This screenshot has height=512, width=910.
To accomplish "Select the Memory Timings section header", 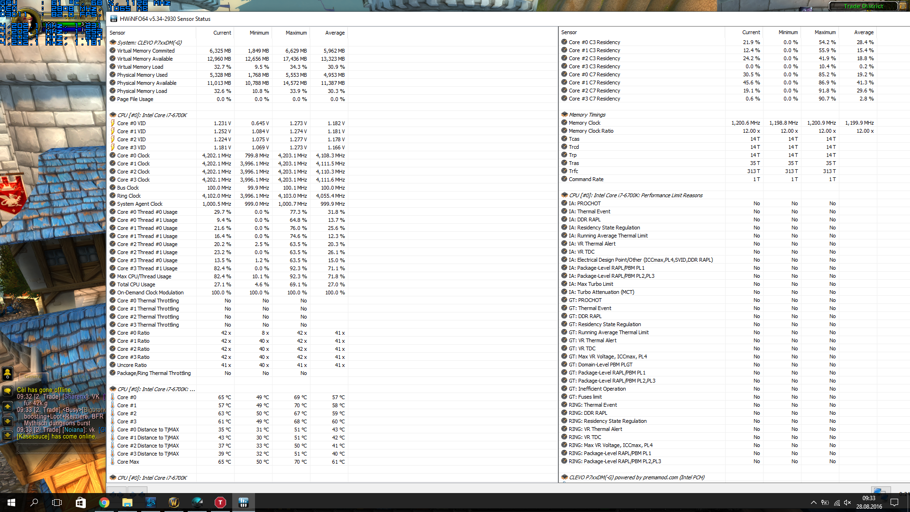I will (x=719, y=115).
